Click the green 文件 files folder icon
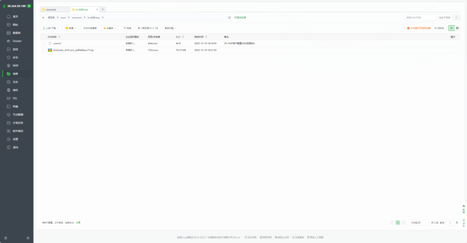 tap(9, 73)
